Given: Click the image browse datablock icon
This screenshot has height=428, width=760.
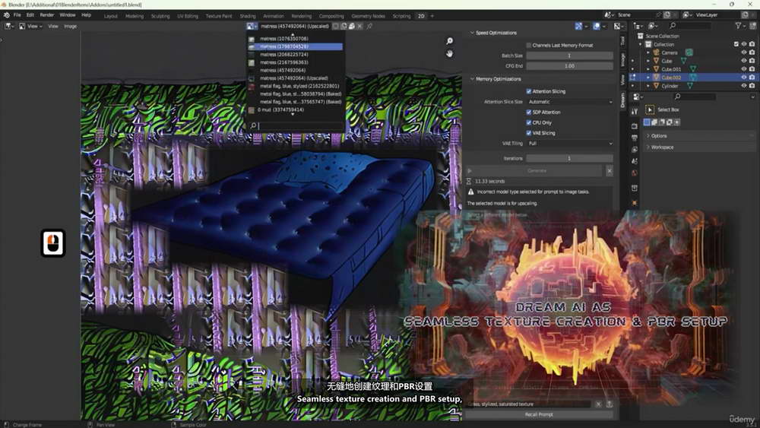Looking at the screenshot, I should tap(252, 26).
